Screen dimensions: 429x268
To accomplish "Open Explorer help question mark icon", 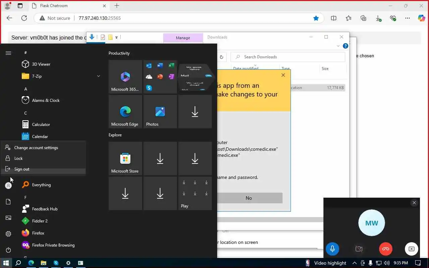I will (346, 46).
